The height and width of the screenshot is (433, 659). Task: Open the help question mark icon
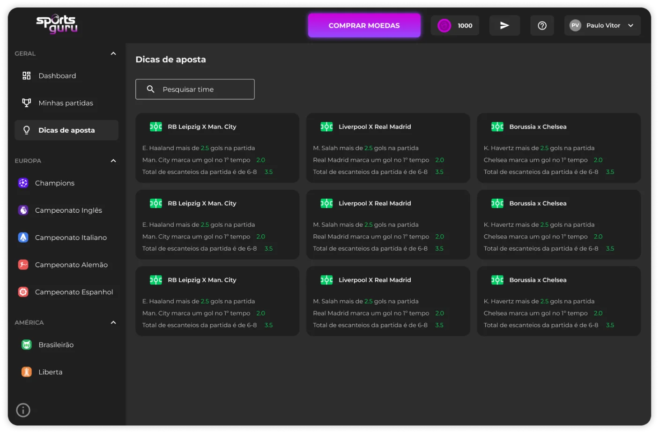pos(542,26)
